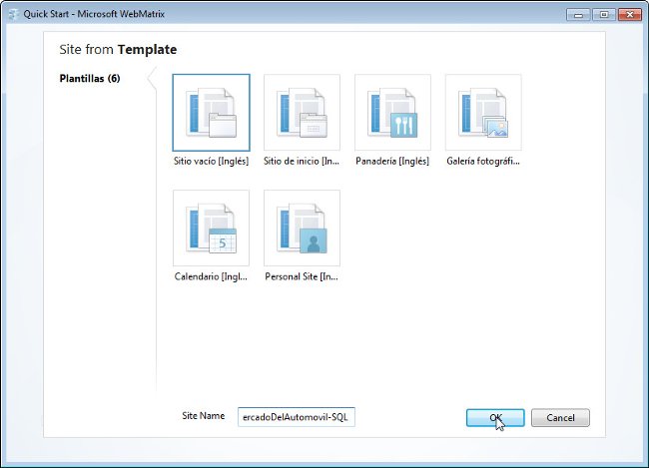This screenshot has height=468, width=649.
Task: Click the 'Galería fotográfi...' label
Action: click(x=483, y=161)
